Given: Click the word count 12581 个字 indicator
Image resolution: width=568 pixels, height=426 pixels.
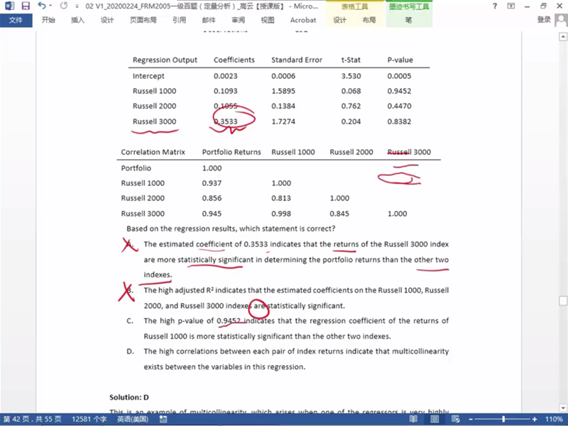Looking at the screenshot, I should [x=89, y=420].
